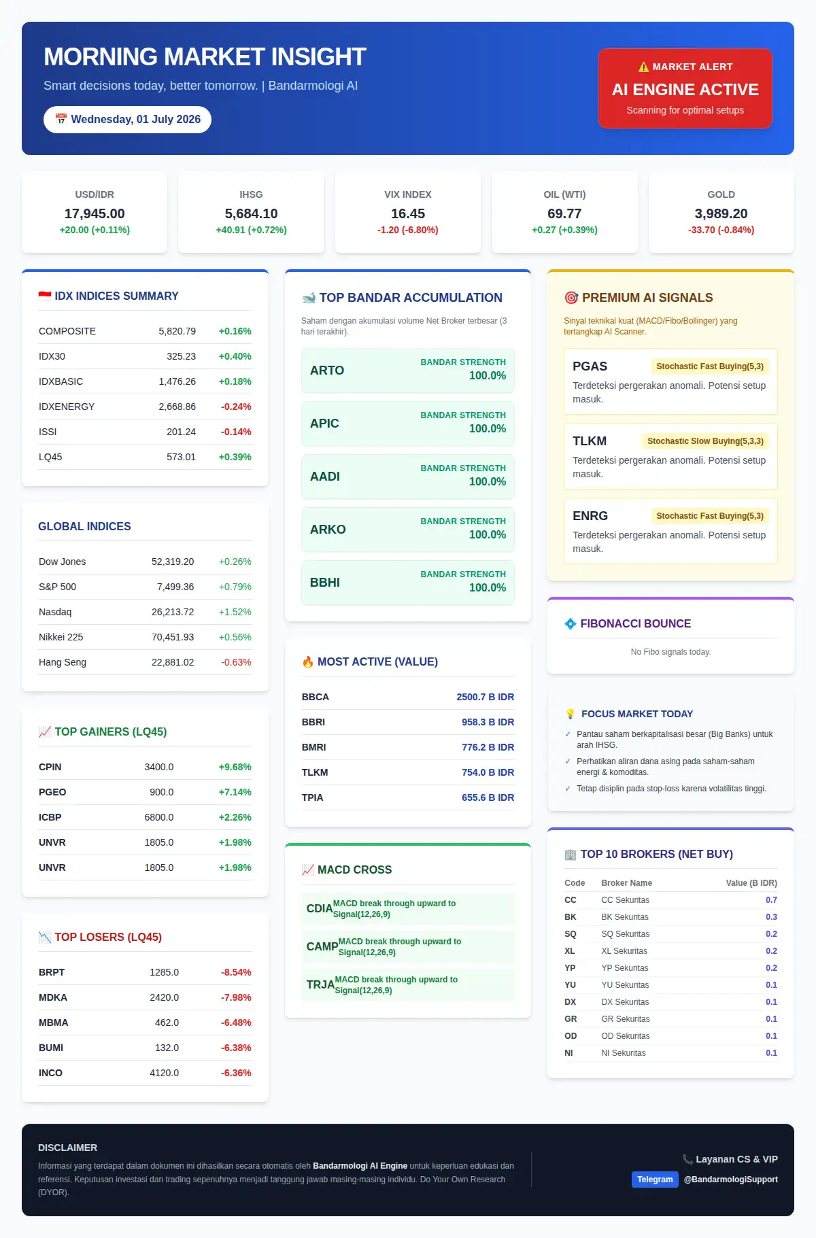The height and width of the screenshot is (1238, 816).
Task: Click the Telegram button in footer
Action: click(x=655, y=1180)
